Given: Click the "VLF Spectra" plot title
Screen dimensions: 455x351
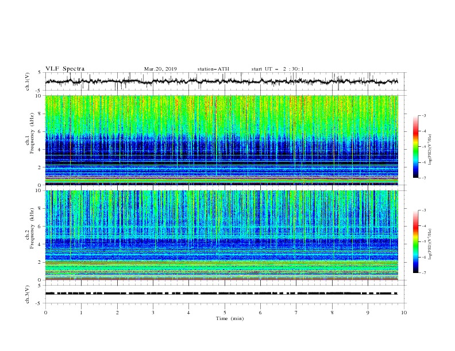Looking at the screenshot, I should click(x=65, y=69).
